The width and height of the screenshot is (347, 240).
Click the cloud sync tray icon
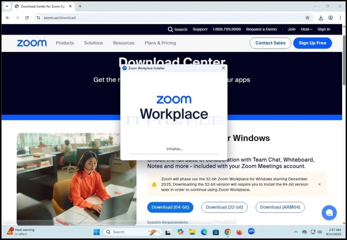pyautogui.click(x=304, y=232)
